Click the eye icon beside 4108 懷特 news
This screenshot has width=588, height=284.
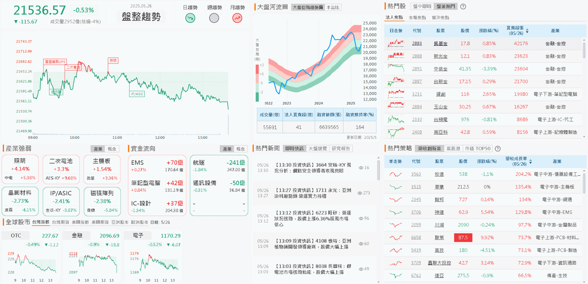click(361, 243)
